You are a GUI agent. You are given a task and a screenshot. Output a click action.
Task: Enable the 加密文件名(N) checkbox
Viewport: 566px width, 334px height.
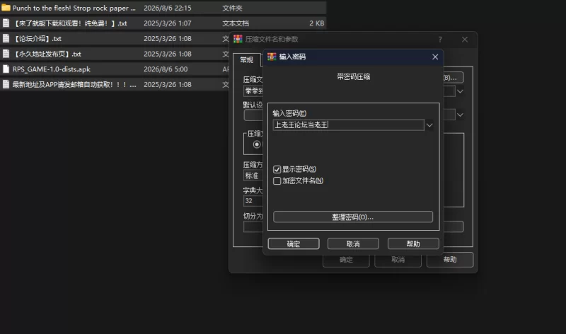(277, 181)
